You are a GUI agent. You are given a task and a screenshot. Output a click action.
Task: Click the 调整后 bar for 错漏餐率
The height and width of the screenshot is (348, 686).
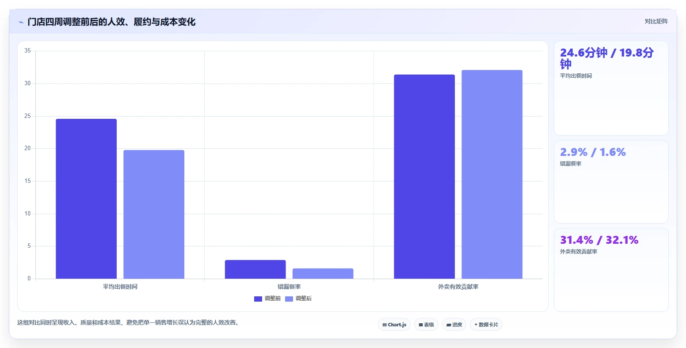point(323,274)
